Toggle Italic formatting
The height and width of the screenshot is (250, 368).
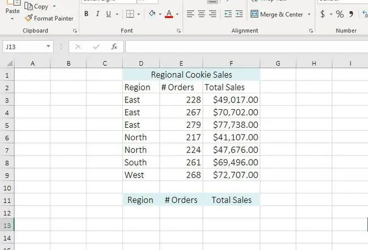pos(97,14)
